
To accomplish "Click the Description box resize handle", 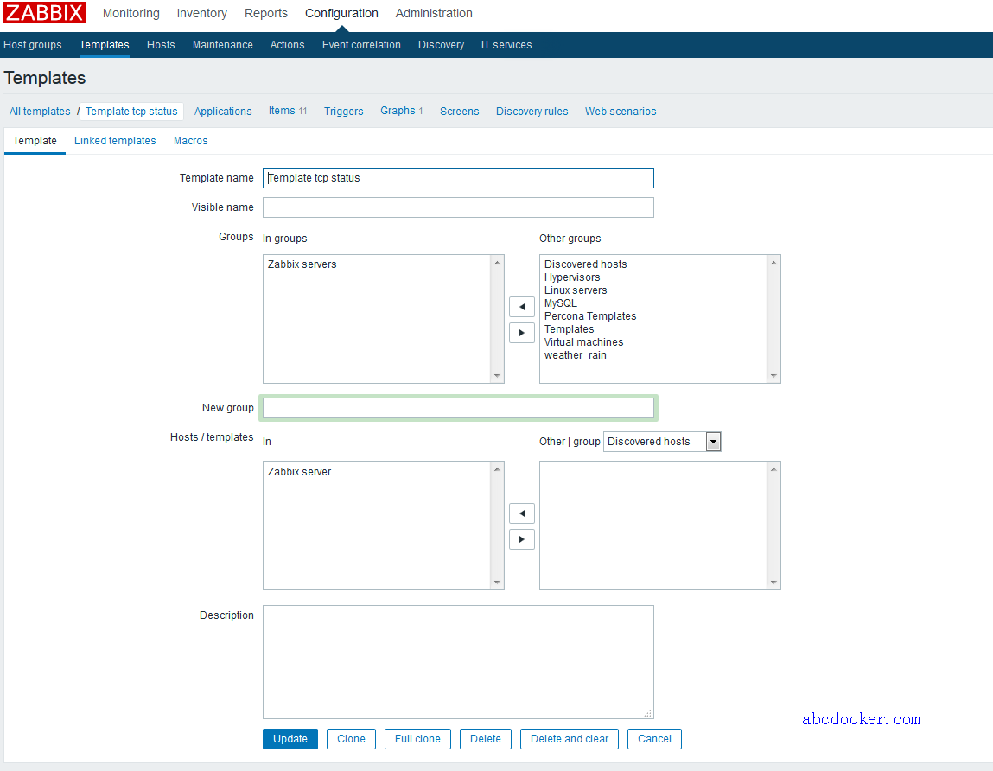I will click(x=648, y=713).
